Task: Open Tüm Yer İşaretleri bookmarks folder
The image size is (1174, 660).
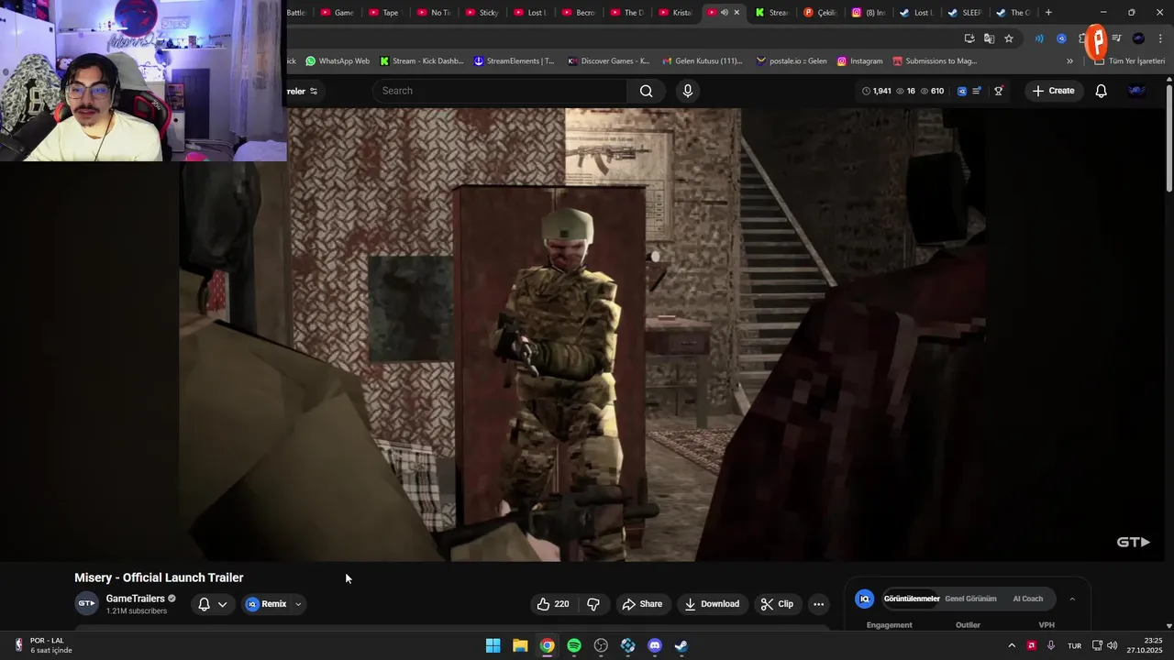Action: [1130, 61]
